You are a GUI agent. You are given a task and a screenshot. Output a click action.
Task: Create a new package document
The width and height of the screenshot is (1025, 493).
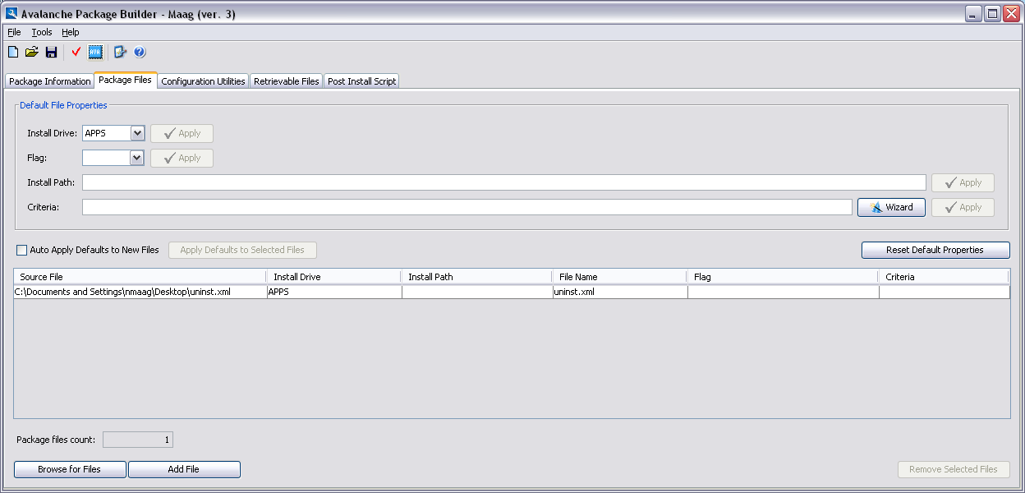pos(12,51)
